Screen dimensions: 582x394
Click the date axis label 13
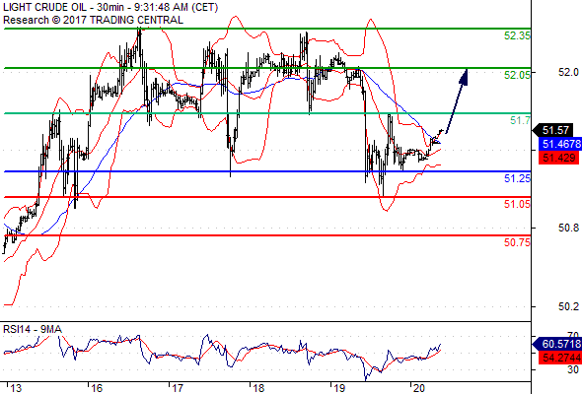pos(16,388)
